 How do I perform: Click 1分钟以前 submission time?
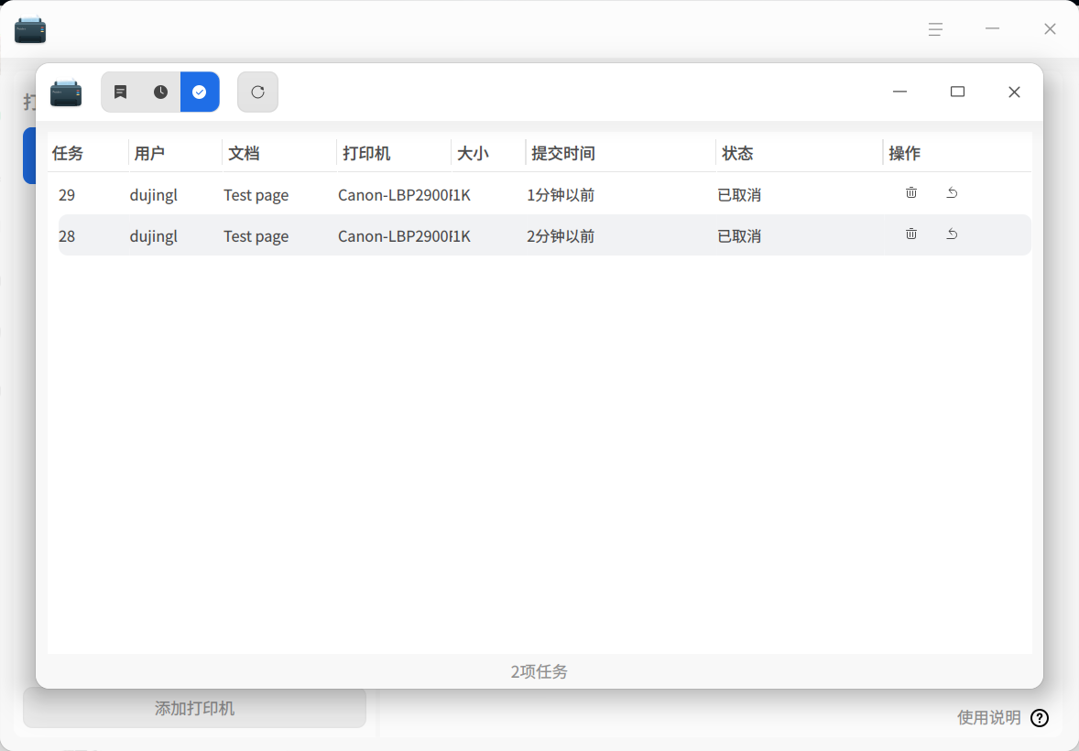click(x=561, y=195)
